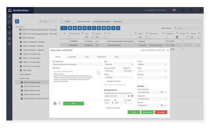Open the Priority dropdown showing Medium
Screen dimensions: 210x128
tap(152, 64)
